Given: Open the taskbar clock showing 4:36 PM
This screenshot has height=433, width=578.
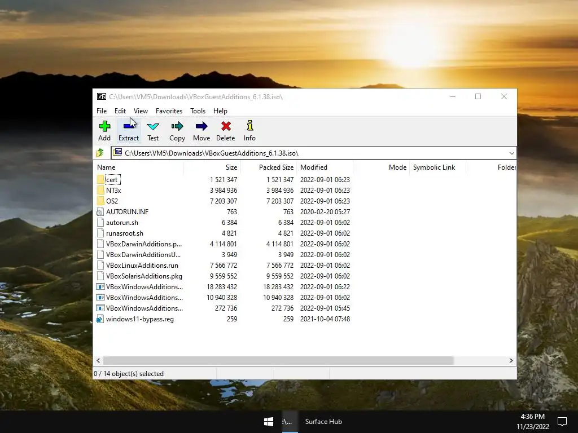Looking at the screenshot, I should coord(533,422).
